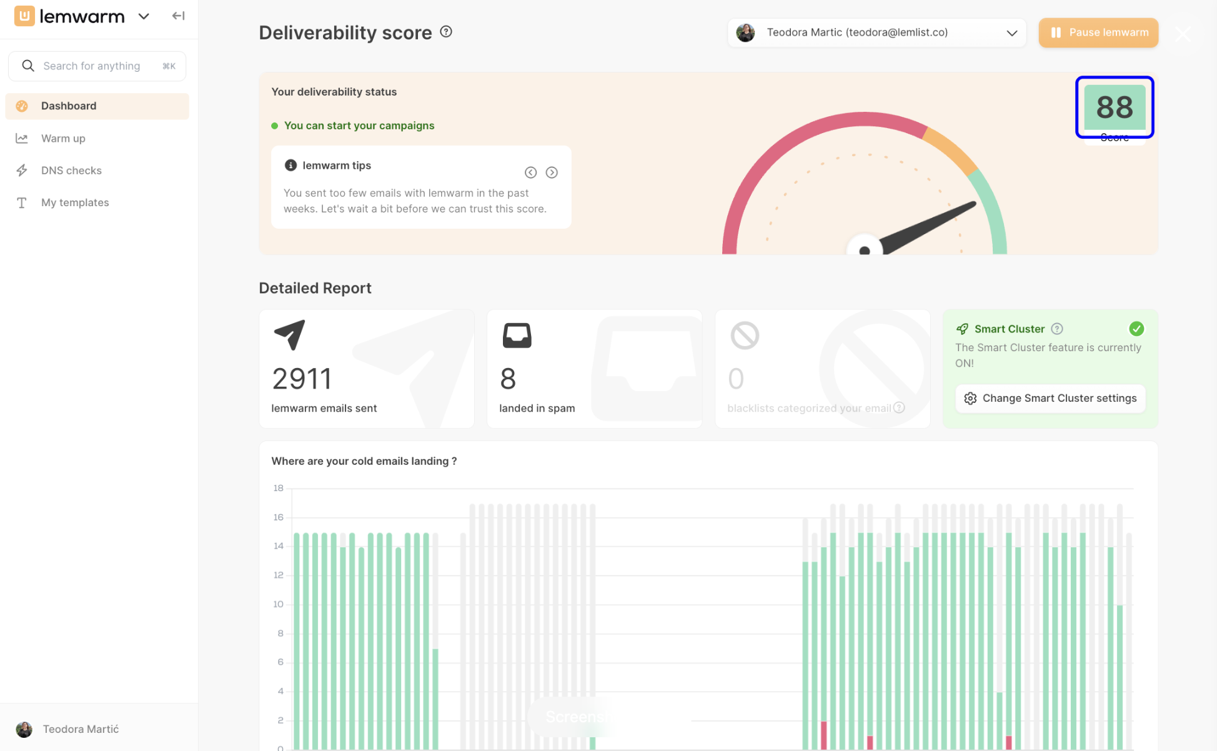This screenshot has width=1217, height=751.
Task: Collapse the sidebar with arrow icon
Action: click(178, 16)
